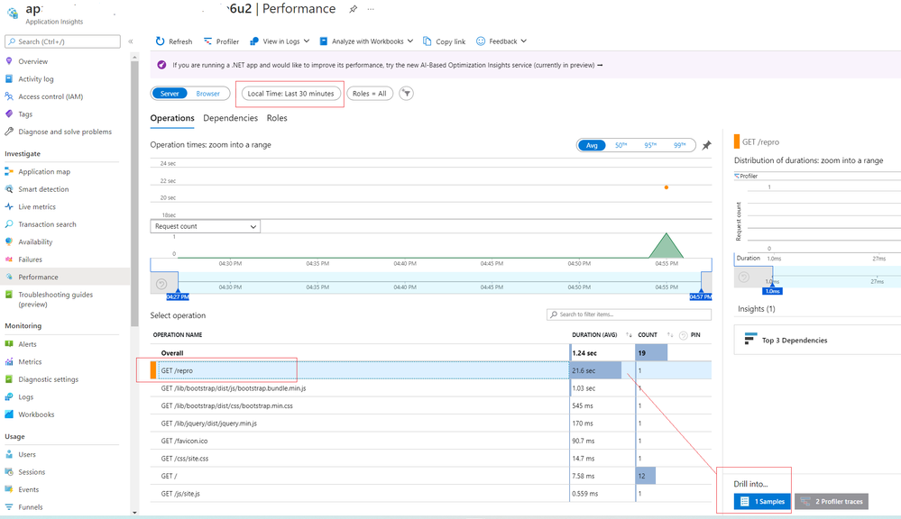Viewport: 901px width, 519px height.
Task: Select 99th percentile toggle
Action: click(x=680, y=145)
